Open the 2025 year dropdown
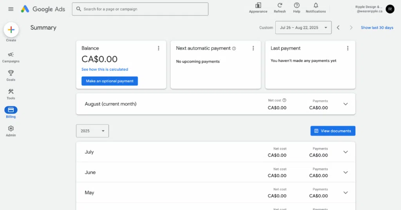This screenshot has width=401, height=210. [92, 131]
